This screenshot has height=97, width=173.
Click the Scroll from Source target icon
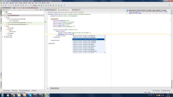36,10
